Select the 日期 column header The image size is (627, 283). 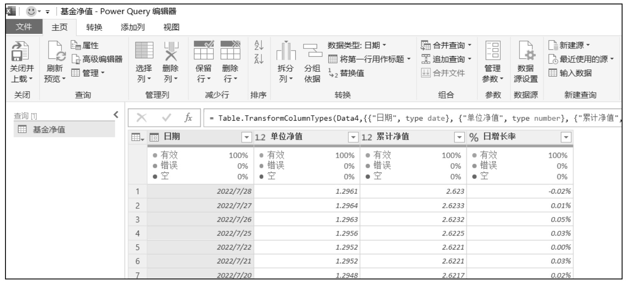point(200,137)
